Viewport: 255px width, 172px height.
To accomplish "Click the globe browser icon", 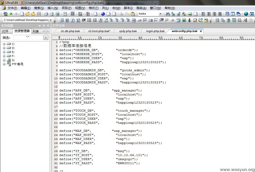I will [246, 14].
